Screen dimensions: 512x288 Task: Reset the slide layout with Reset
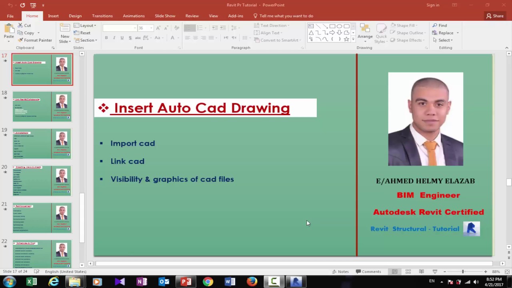82,33
